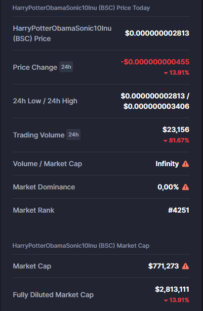Click the $23,156 trading volume value
The image size is (203, 311).
coord(176,130)
